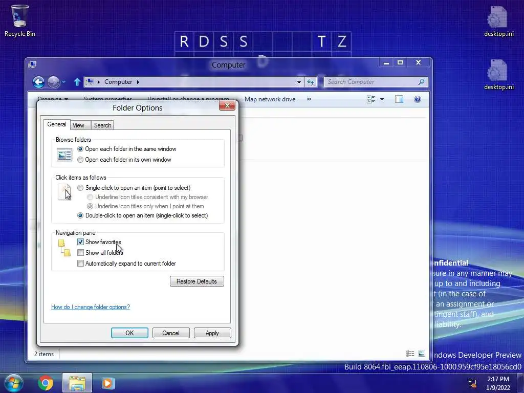The width and height of the screenshot is (524, 393).
Task: Switch to the General tab
Action: coord(57,124)
